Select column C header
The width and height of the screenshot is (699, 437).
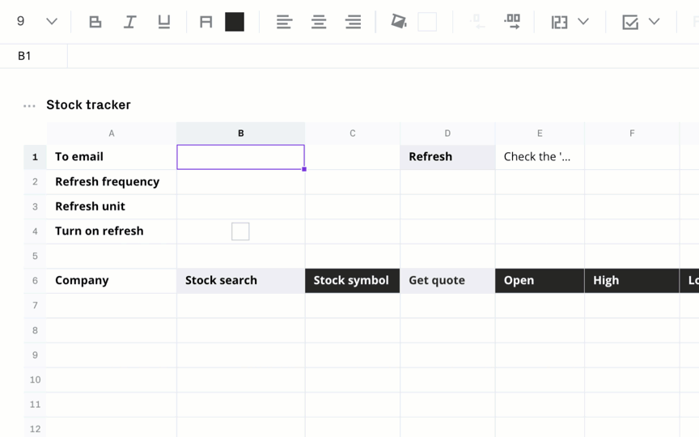[x=353, y=134]
